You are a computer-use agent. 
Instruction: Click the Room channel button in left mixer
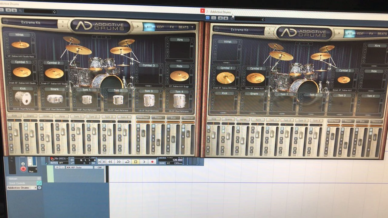(158, 117)
